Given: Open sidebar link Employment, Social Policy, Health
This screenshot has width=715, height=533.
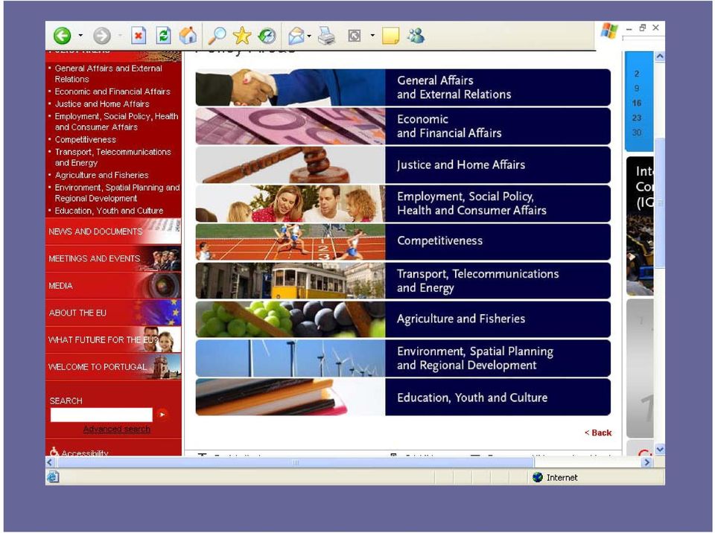Looking at the screenshot, I should 117,121.
